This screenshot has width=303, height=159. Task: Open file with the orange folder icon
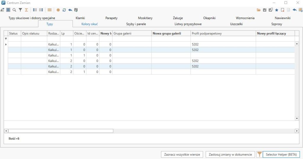tap(259, 10)
